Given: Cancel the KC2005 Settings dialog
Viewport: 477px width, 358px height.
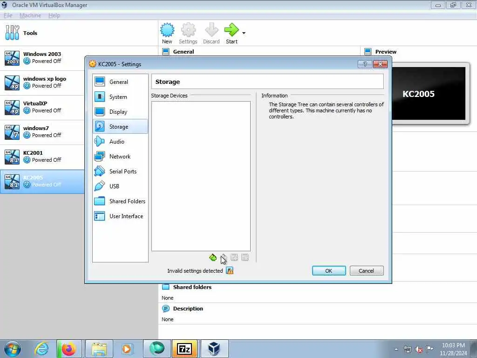Looking at the screenshot, I should click(x=367, y=271).
